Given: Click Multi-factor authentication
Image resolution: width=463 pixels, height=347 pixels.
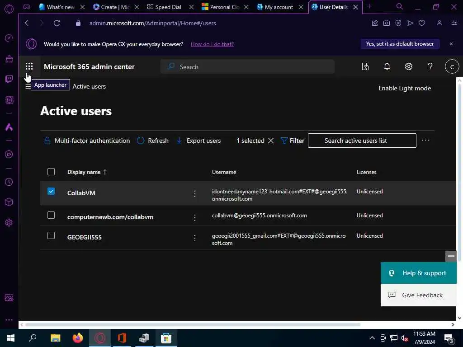Looking at the screenshot, I should (x=87, y=141).
